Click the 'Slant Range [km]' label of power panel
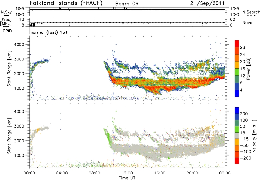Viewport: 260px width, 180px height. click(9, 69)
